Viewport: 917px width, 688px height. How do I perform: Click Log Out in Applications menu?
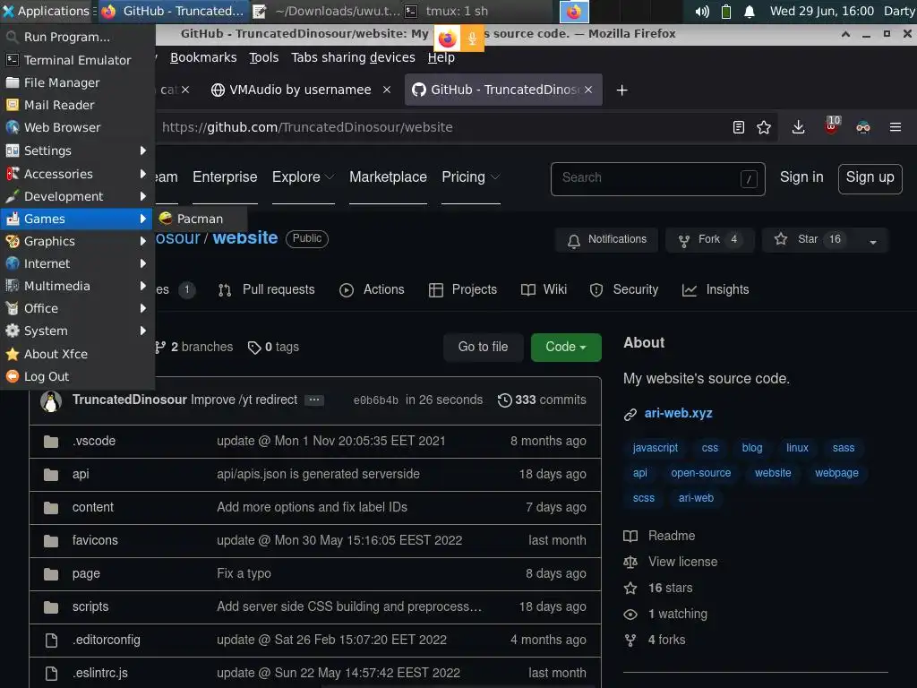click(77, 376)
